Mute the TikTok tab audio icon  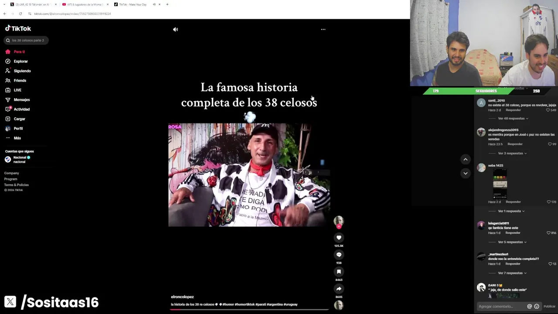pyautogui.click(x=154, y=4)
